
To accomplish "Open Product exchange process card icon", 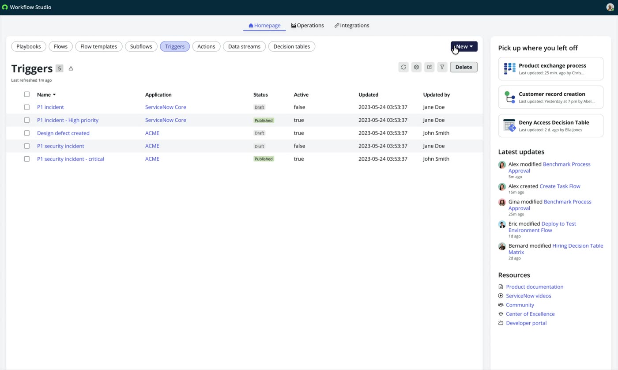I will click(x=509, y=68).
